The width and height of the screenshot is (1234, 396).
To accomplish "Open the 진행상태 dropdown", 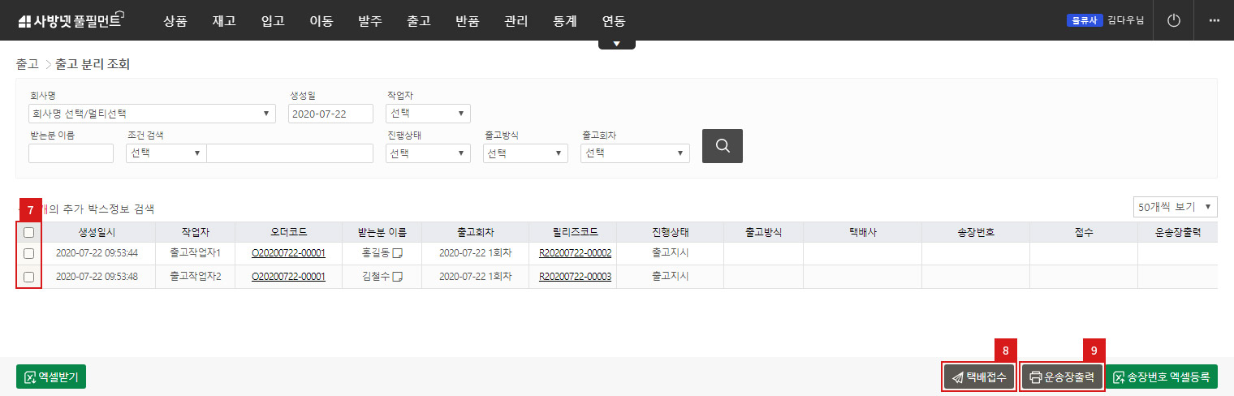I will (x=428, y=153).
